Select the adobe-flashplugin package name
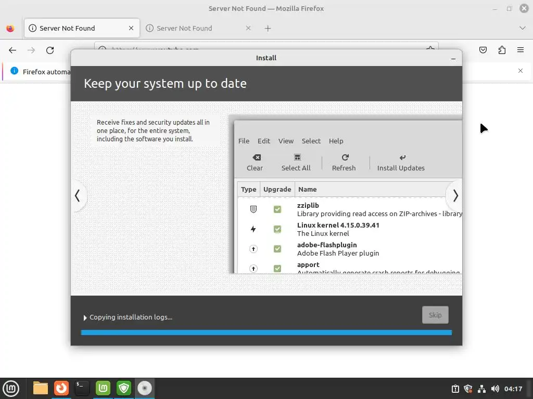 327,245
